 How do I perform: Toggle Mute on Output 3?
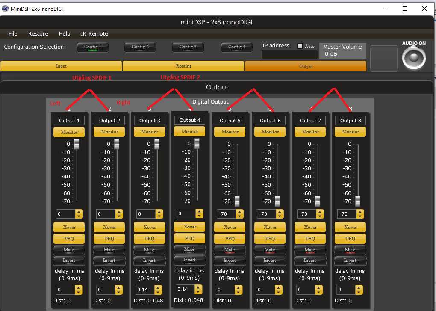(149, 250)
